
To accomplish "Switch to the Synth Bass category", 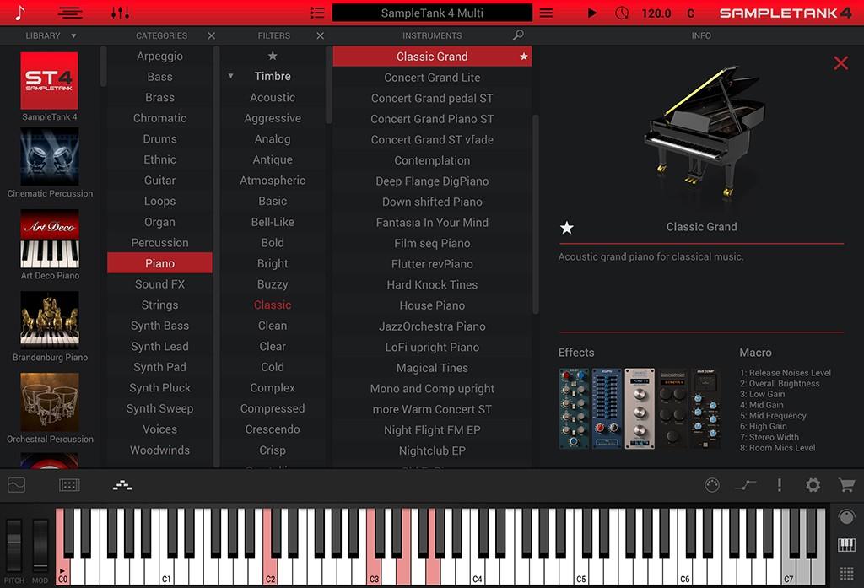I will [159, 326].
